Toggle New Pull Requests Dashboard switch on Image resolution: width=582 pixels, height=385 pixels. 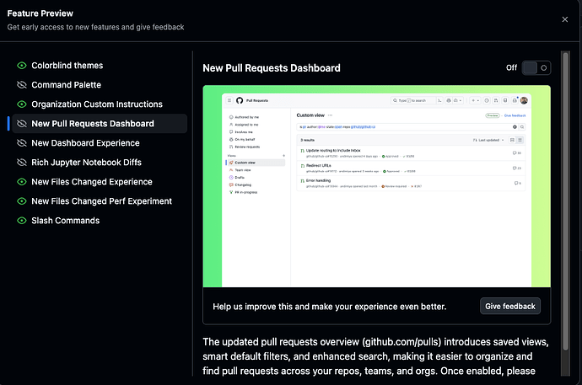point(536,67)
